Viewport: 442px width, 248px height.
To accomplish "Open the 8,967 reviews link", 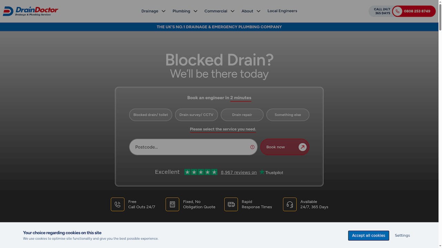I will point(239,172).
